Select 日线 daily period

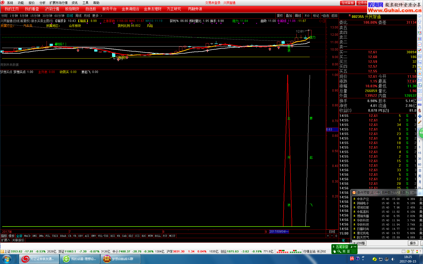70,16
